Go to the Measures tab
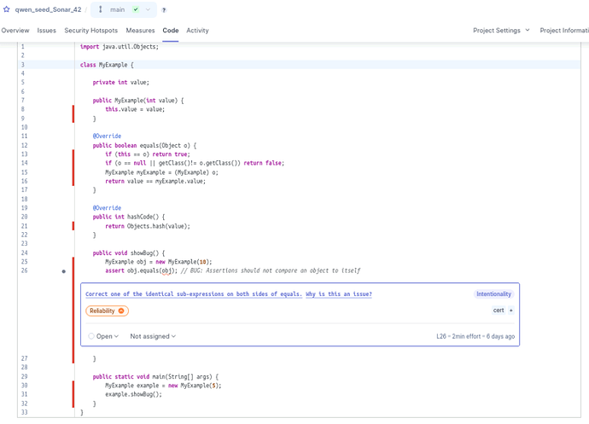 point(140,31)
